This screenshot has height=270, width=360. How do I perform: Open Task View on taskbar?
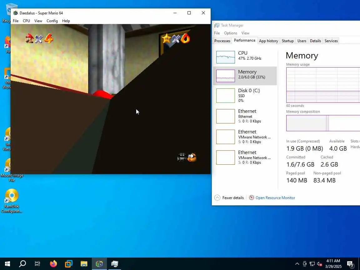37,264
